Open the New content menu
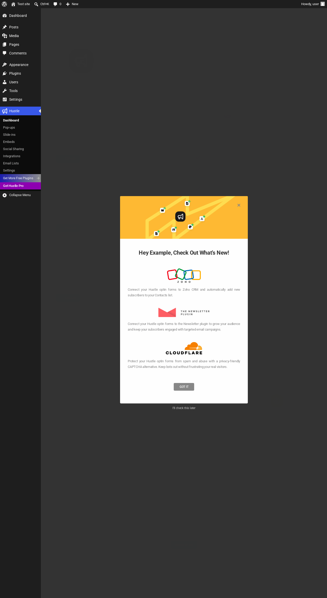The image size is (327, 598). point(72,4)
